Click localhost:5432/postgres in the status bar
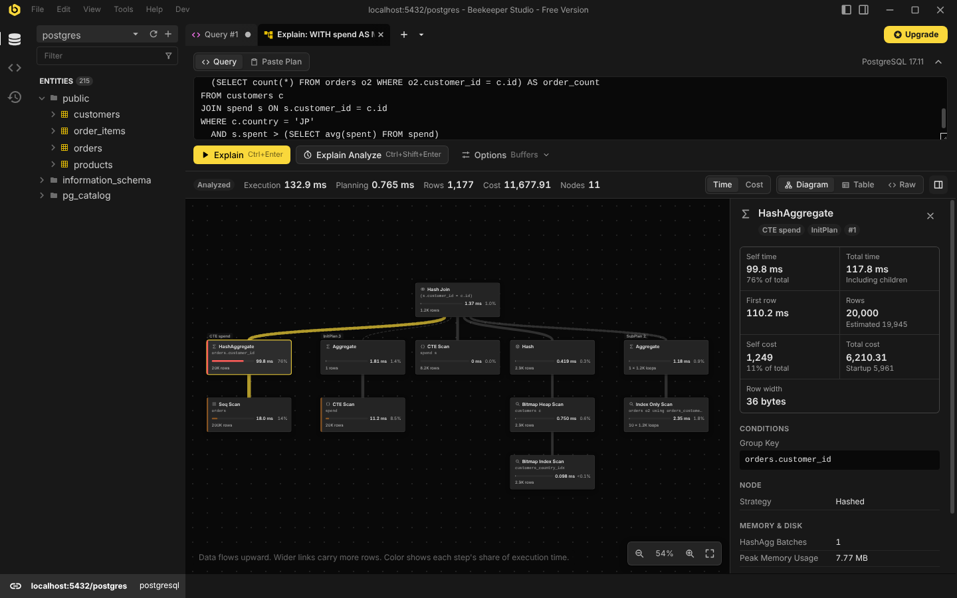957x598 pixels. 79,586
